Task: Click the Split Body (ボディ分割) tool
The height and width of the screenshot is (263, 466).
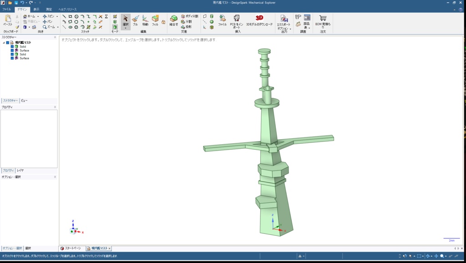Action: 190,16
